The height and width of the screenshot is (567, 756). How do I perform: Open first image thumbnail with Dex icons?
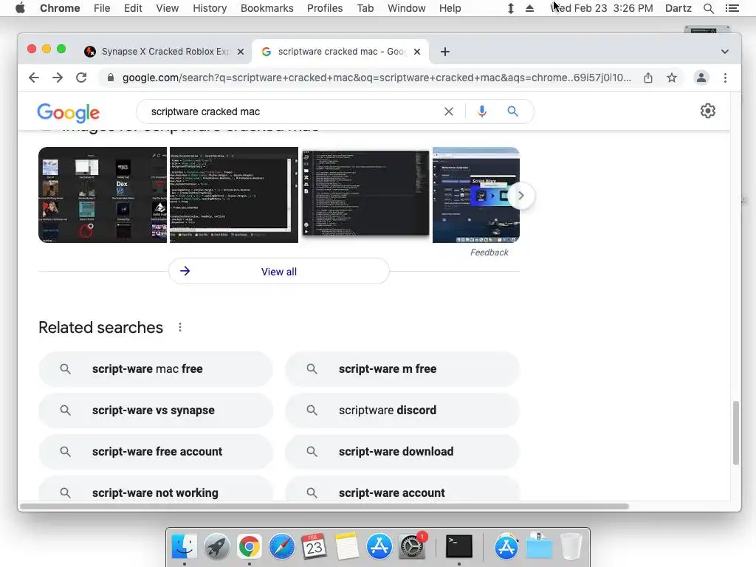(x=103, y=195)
